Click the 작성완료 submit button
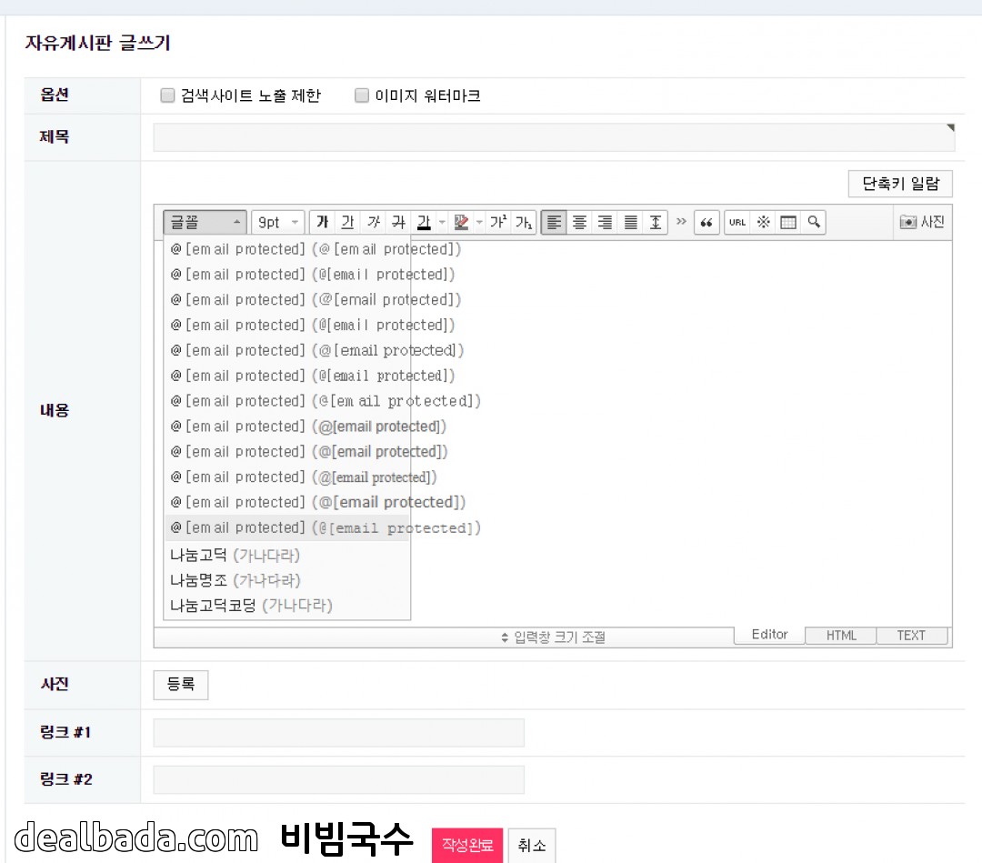 466,845
